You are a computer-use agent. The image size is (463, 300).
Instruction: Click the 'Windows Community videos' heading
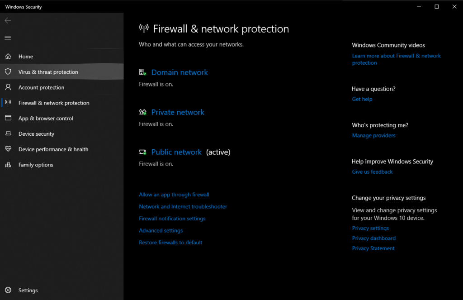coord(388,45)
